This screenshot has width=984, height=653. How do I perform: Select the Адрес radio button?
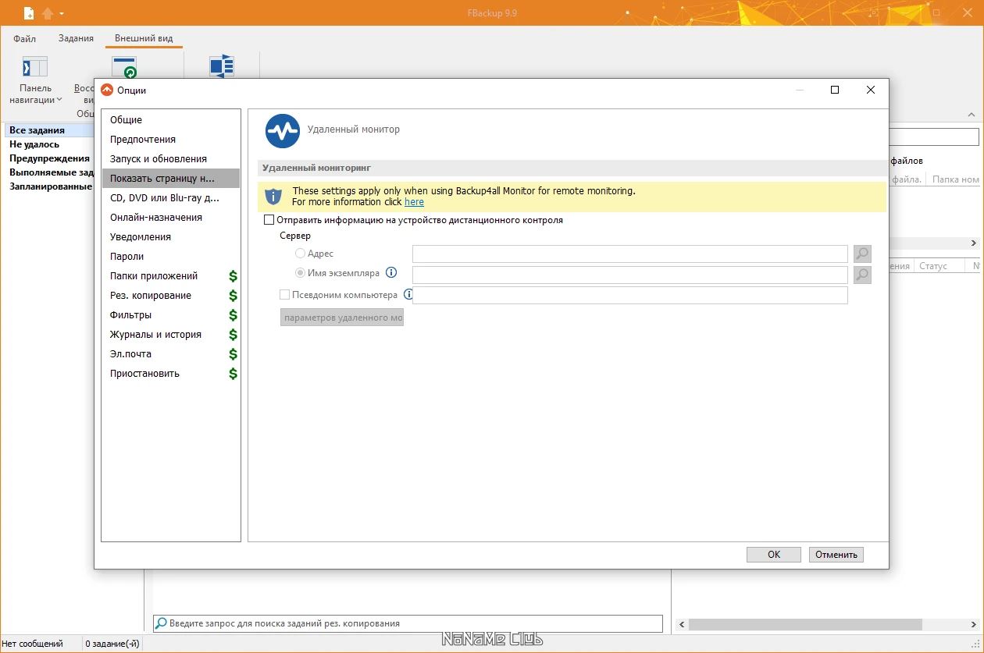[x=300, y=254]
